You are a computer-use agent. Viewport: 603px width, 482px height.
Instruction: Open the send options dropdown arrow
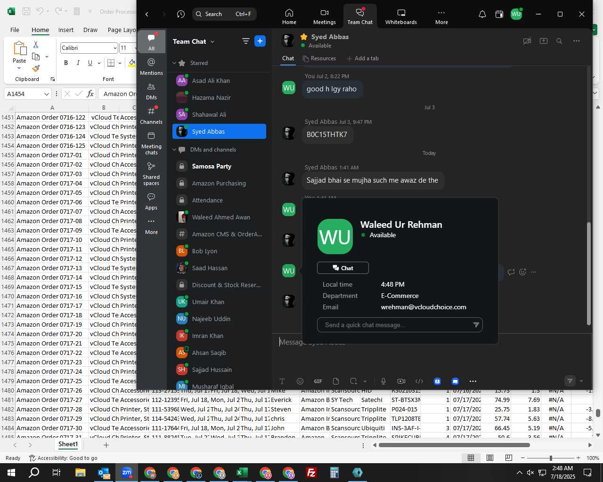click(581, 381)
